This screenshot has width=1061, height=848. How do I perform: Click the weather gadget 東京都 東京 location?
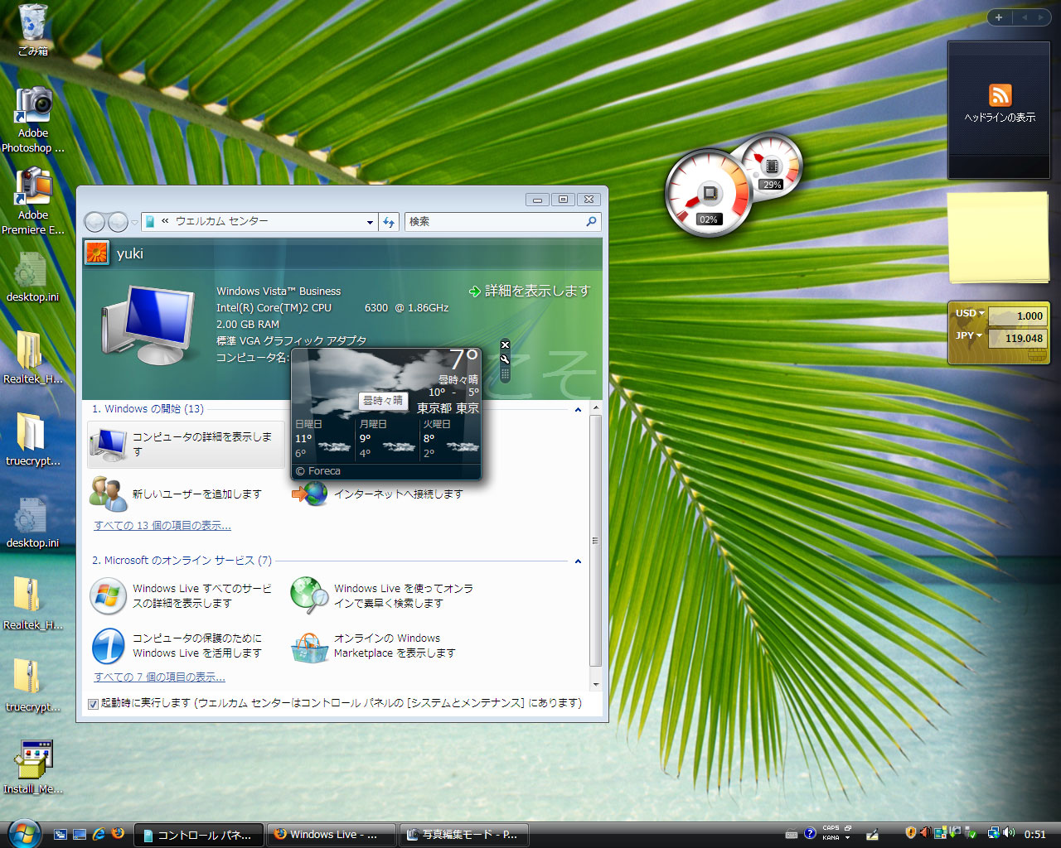tap(448, 408)
